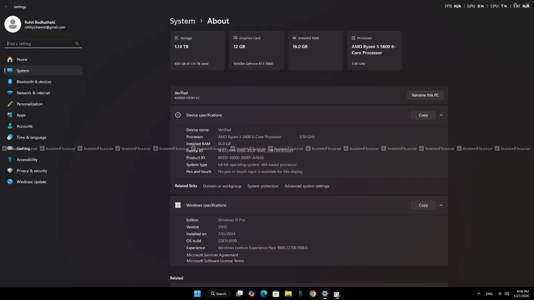534x300 pixels.
Task: Open the volume speaker tray icon
Action: click(x=507, y=294)
